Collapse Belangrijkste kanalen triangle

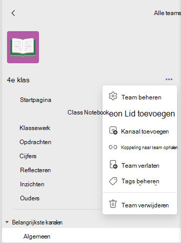click(7, 222)
